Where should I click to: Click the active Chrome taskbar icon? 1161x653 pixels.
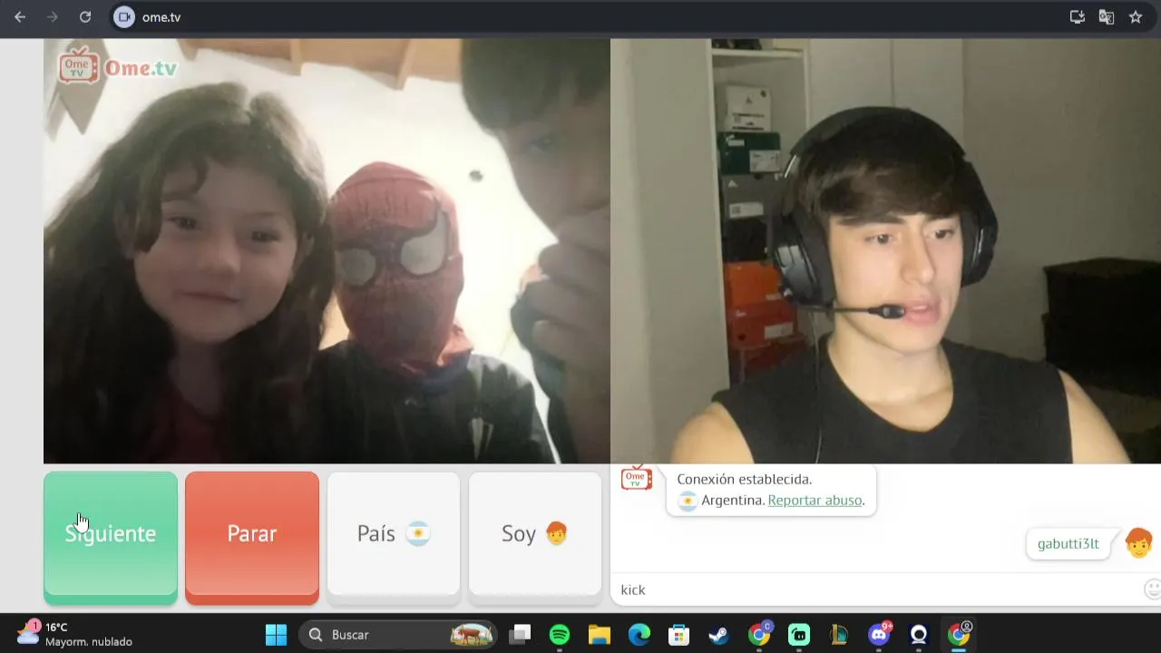tap(959, 635)
